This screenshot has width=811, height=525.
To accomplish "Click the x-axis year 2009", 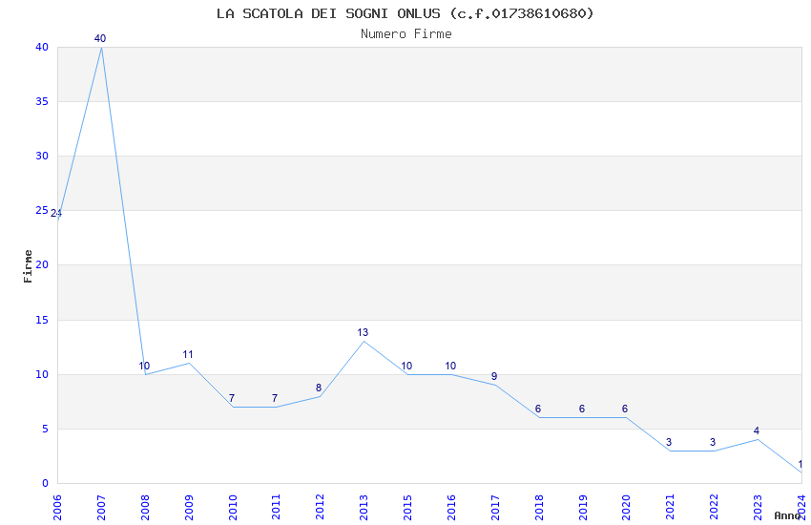I will tap(189, 507).
